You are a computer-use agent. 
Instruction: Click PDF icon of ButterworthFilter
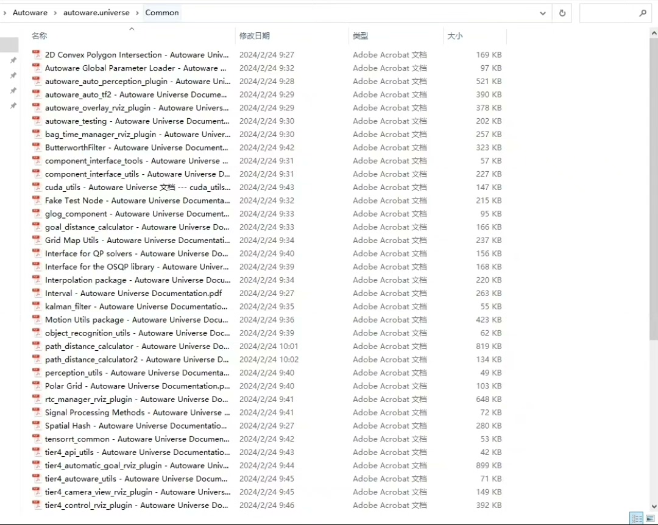[x=37, y=147]
